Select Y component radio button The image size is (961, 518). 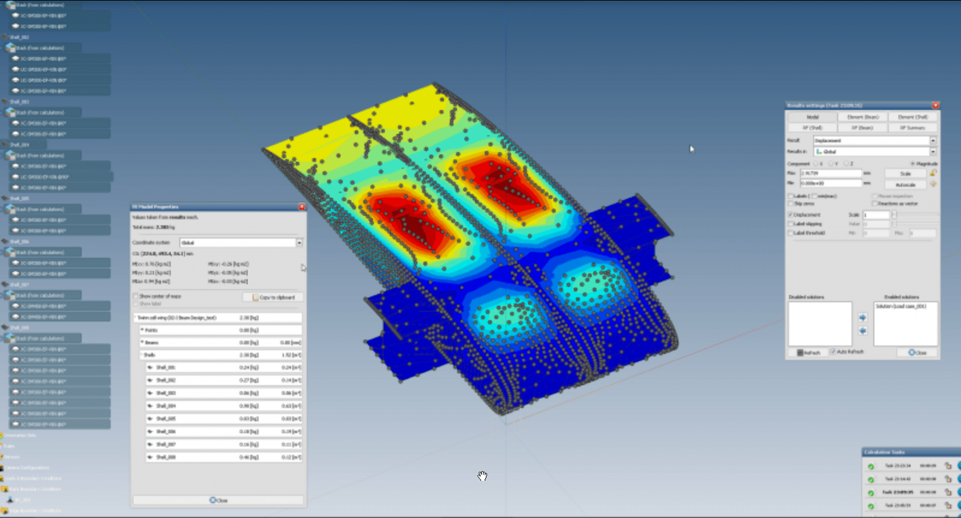pos(831,163)
